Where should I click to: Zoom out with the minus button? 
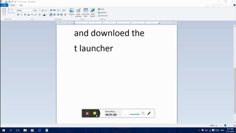coord(216,126)
